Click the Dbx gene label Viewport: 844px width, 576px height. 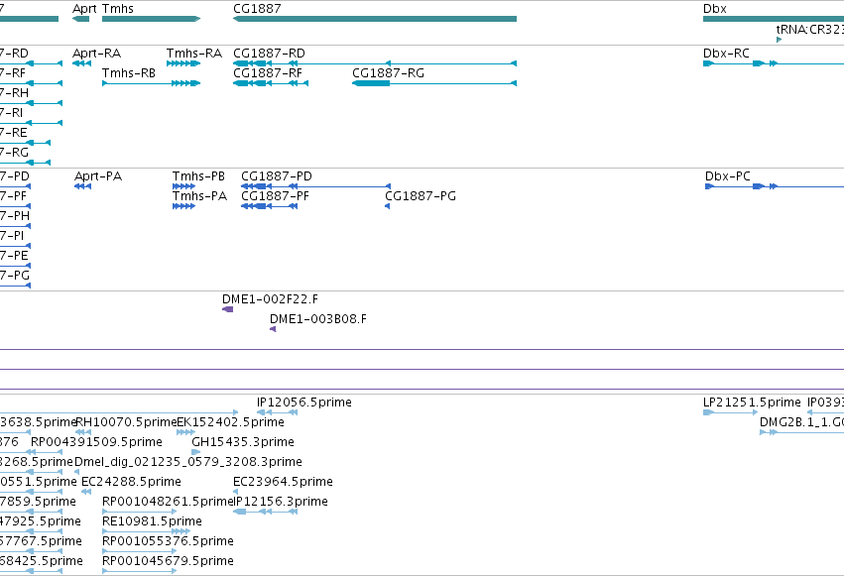click(715, 9)
